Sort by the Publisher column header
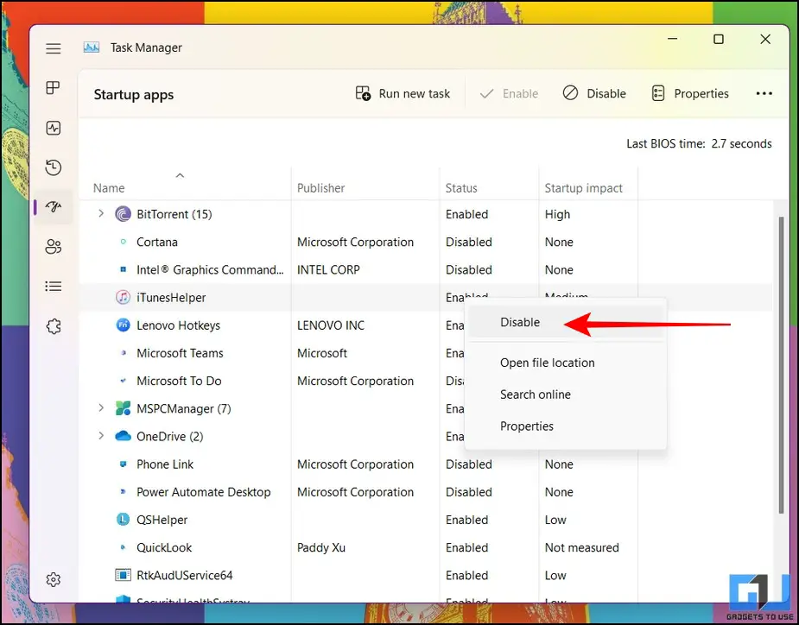 321,188
